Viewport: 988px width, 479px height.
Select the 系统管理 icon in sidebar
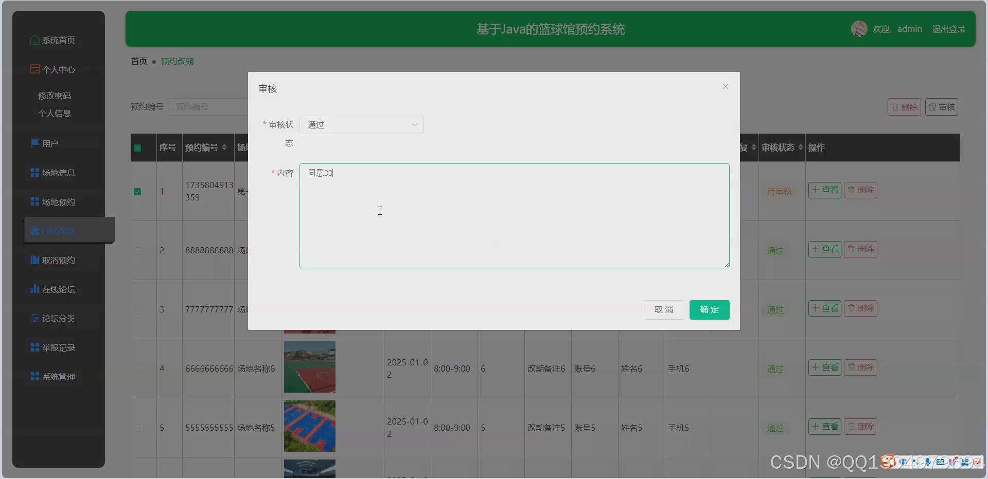(x=34, y=376)
